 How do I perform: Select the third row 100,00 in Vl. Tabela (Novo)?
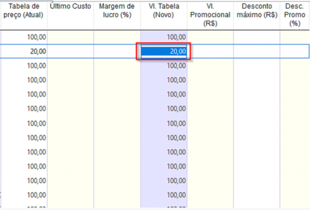coord(164,66)
